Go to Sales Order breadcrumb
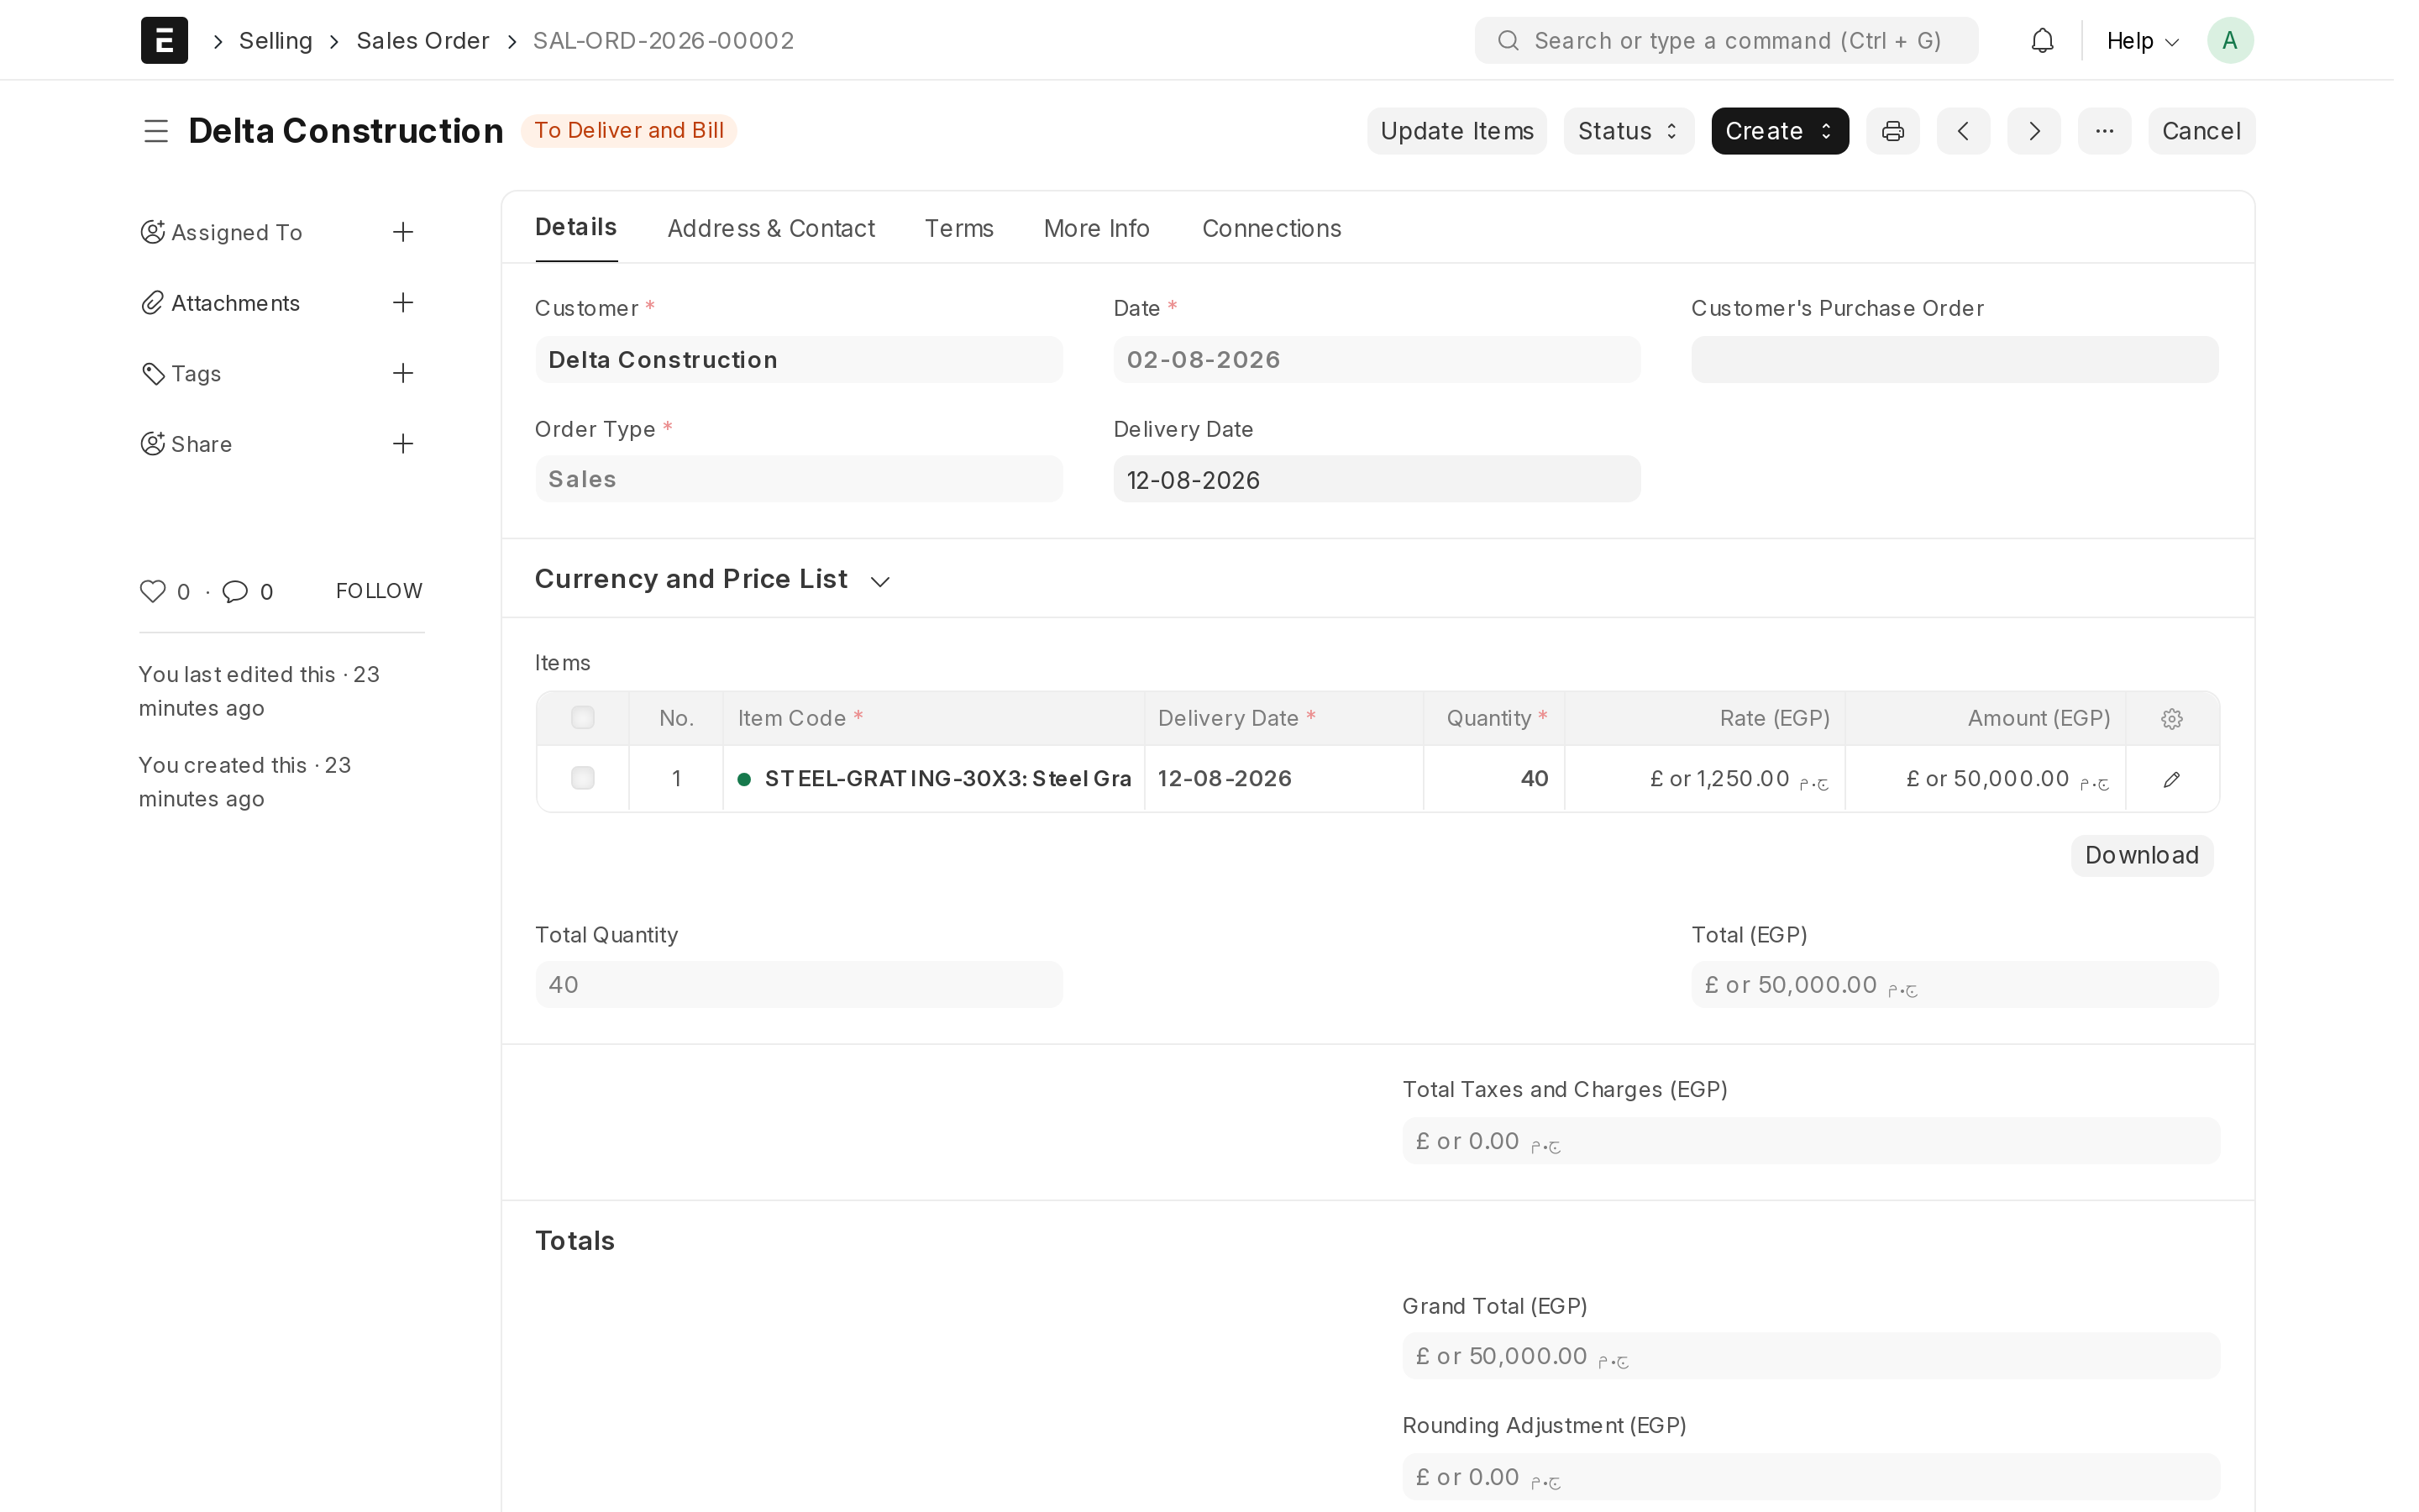Image resolution: width=2419 pixels, height=1512 pixels. coord(422,41)
